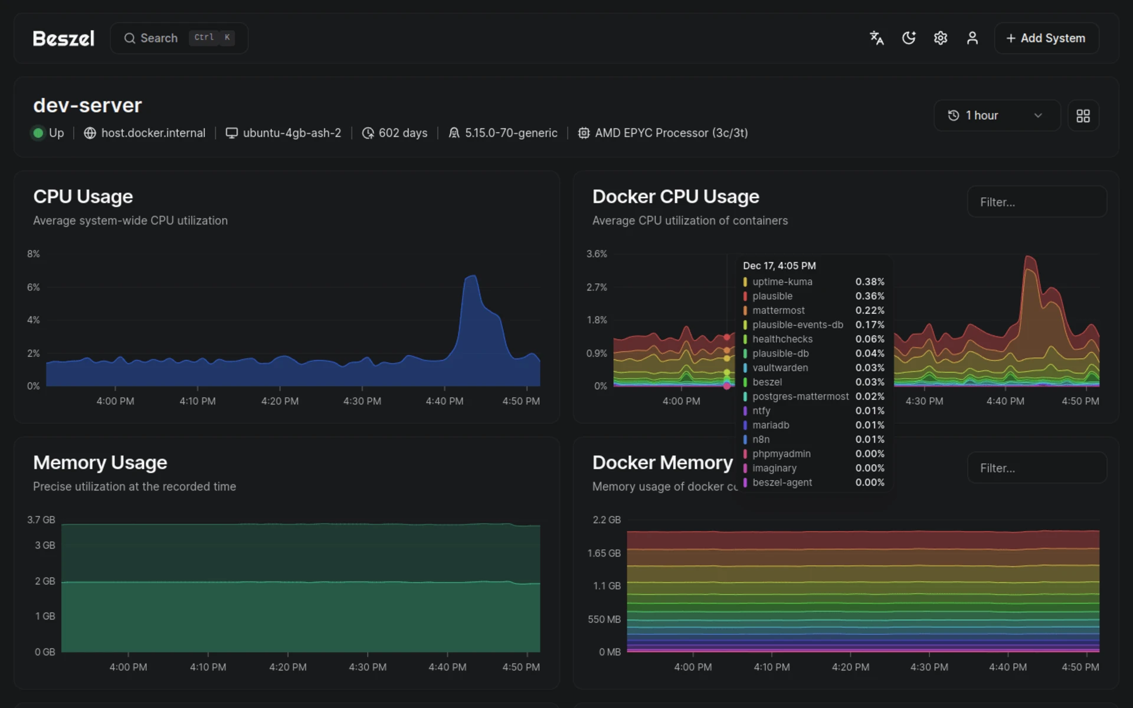Open the 1 hour time range dropdown

(997, 116)
